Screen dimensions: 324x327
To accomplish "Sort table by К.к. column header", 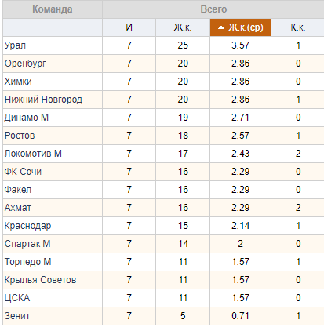I will [x=297, y=27].
